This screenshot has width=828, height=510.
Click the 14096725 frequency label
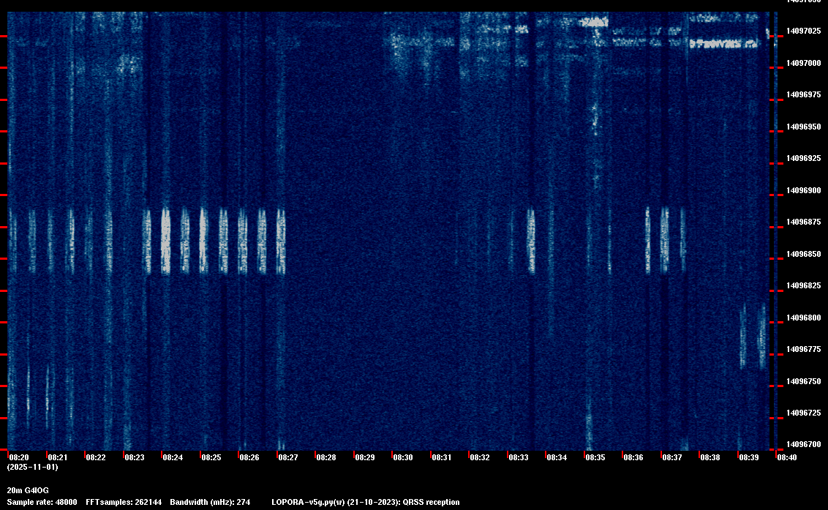coord(804,413)
